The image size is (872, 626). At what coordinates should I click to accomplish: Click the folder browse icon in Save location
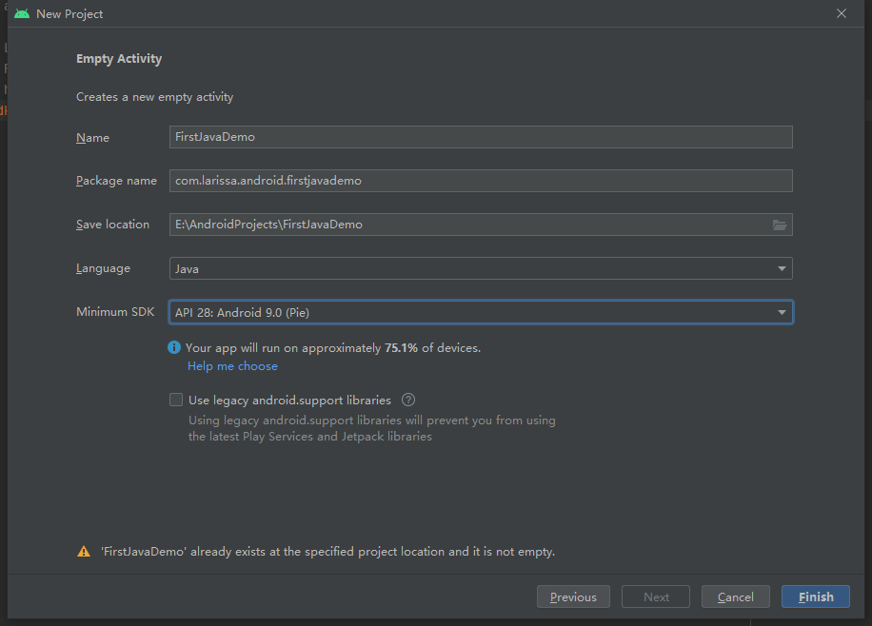point(780,225)
